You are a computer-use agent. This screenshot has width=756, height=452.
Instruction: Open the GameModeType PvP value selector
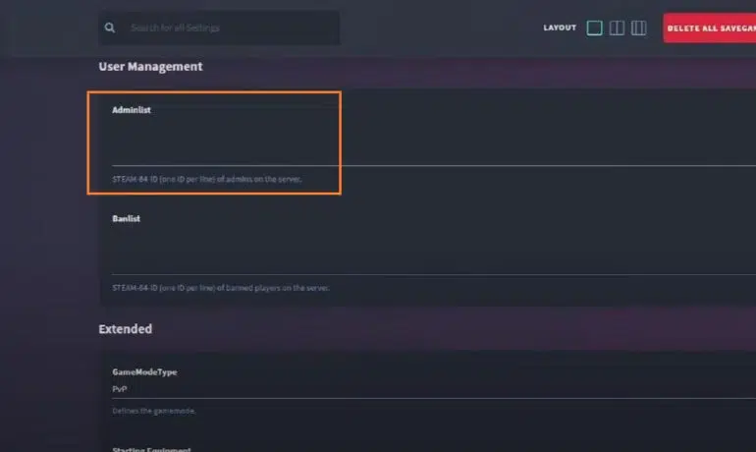click(x=434, y=389)
